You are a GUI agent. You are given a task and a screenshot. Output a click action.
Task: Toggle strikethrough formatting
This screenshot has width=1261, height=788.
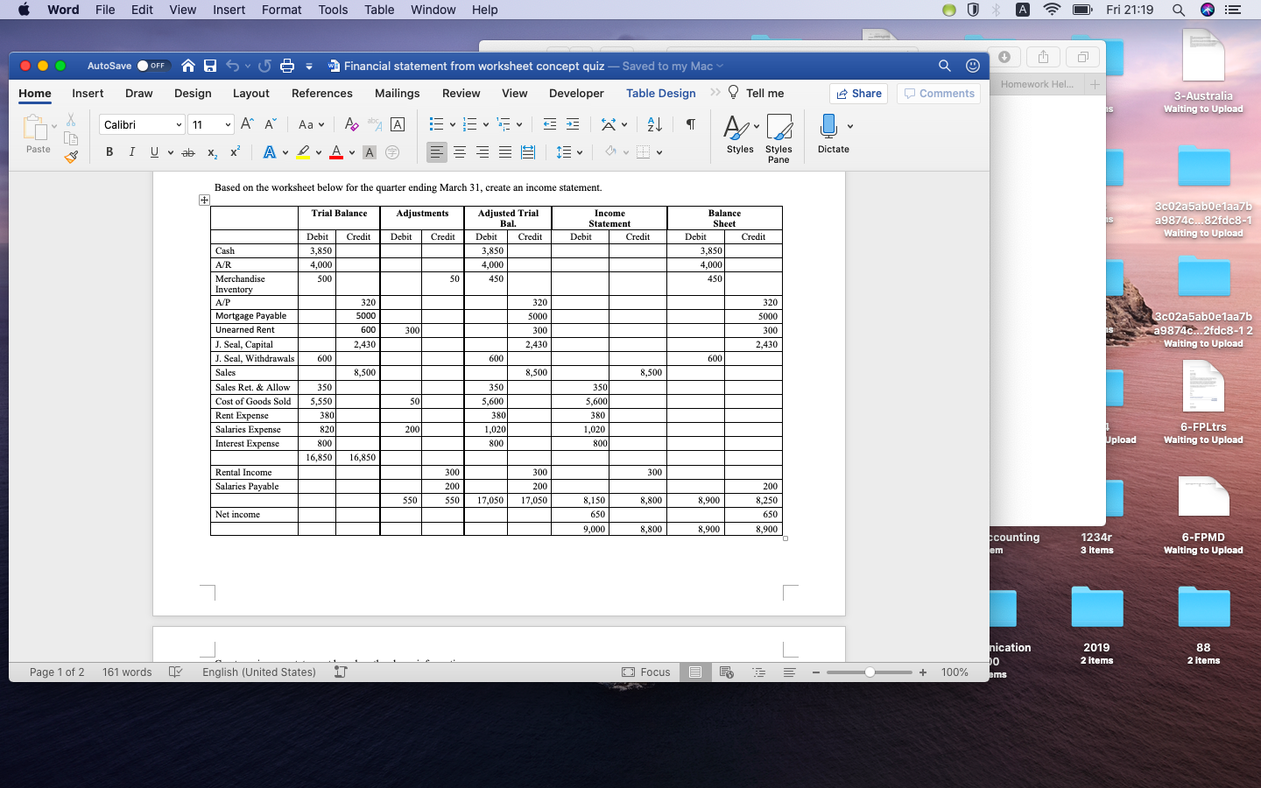pos(187,151)
